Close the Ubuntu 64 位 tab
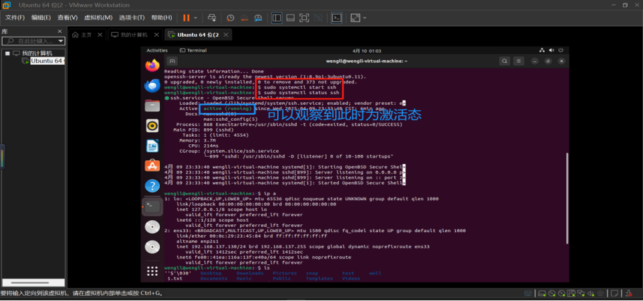Image resolution: width=643 pixels, height=301 pixels. tap(226, 35)
